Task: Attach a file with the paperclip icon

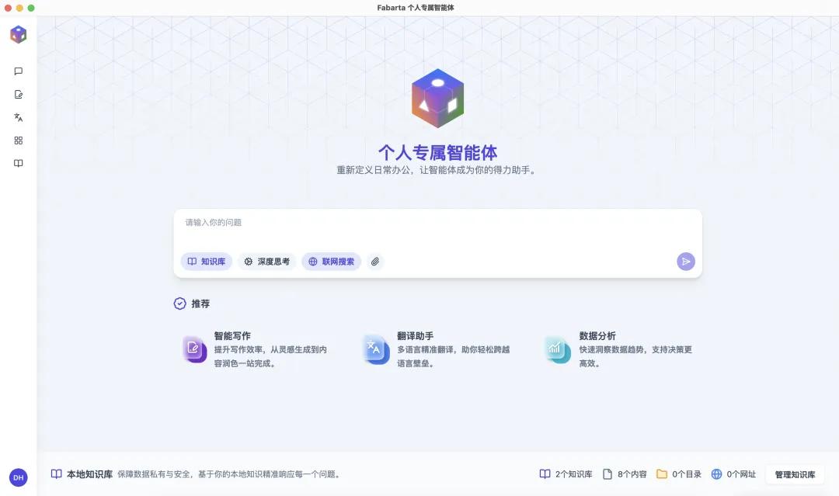Action: (x=375, y=262)
